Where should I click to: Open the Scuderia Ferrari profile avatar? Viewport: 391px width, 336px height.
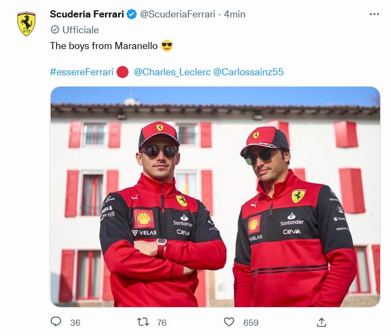pyautogui.click(x=26, y=24)
